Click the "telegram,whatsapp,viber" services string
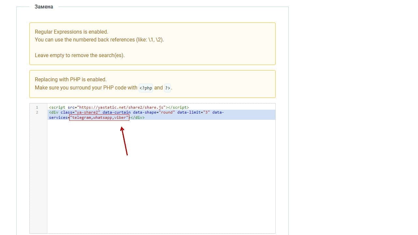418x235 pixels. [x=99, y=117]
